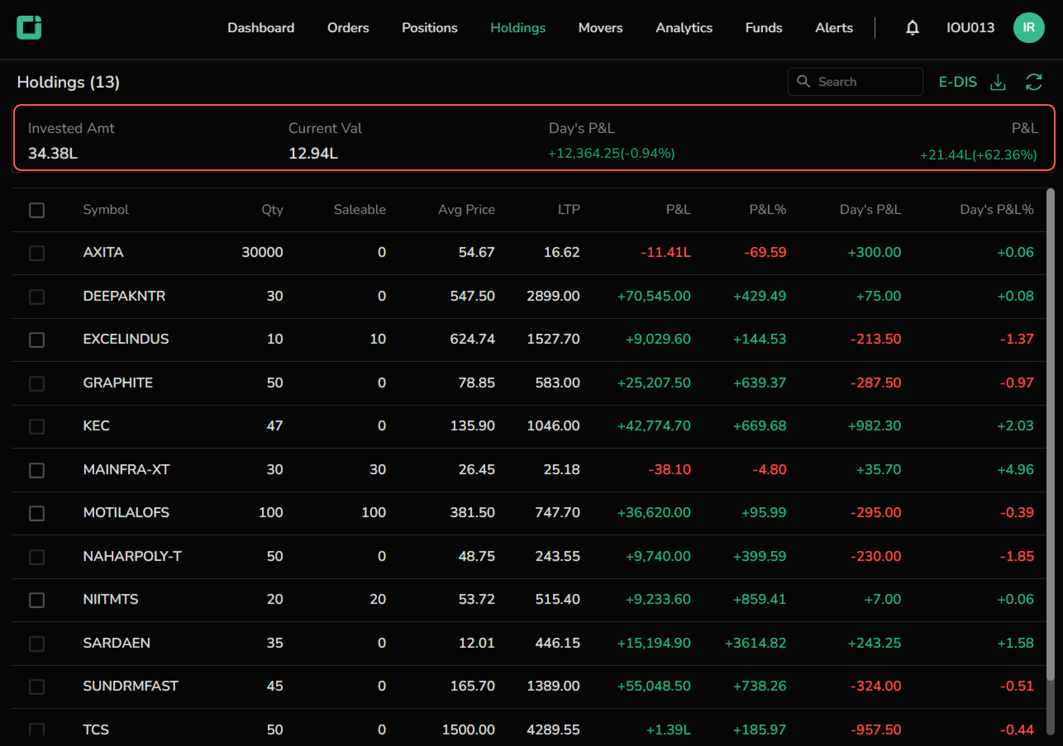Focus the Search input field
This screenshot has height=746, width=1063.
(x=855, y=82)
